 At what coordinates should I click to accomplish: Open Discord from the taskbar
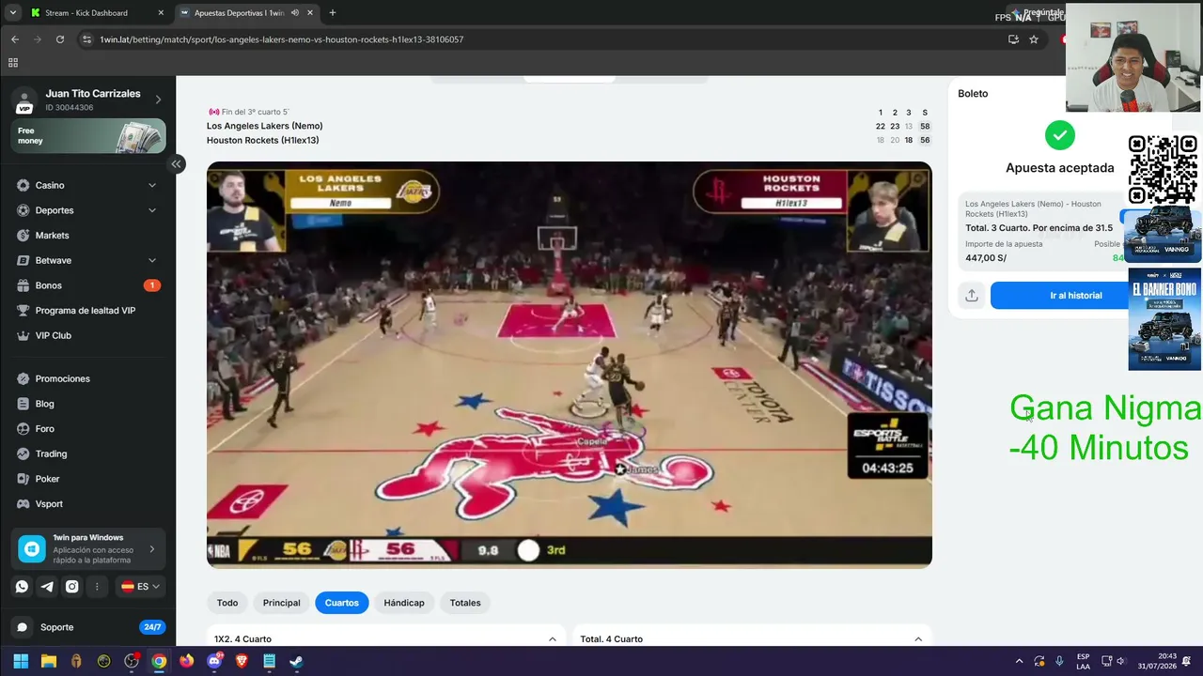tap(214, 661)
